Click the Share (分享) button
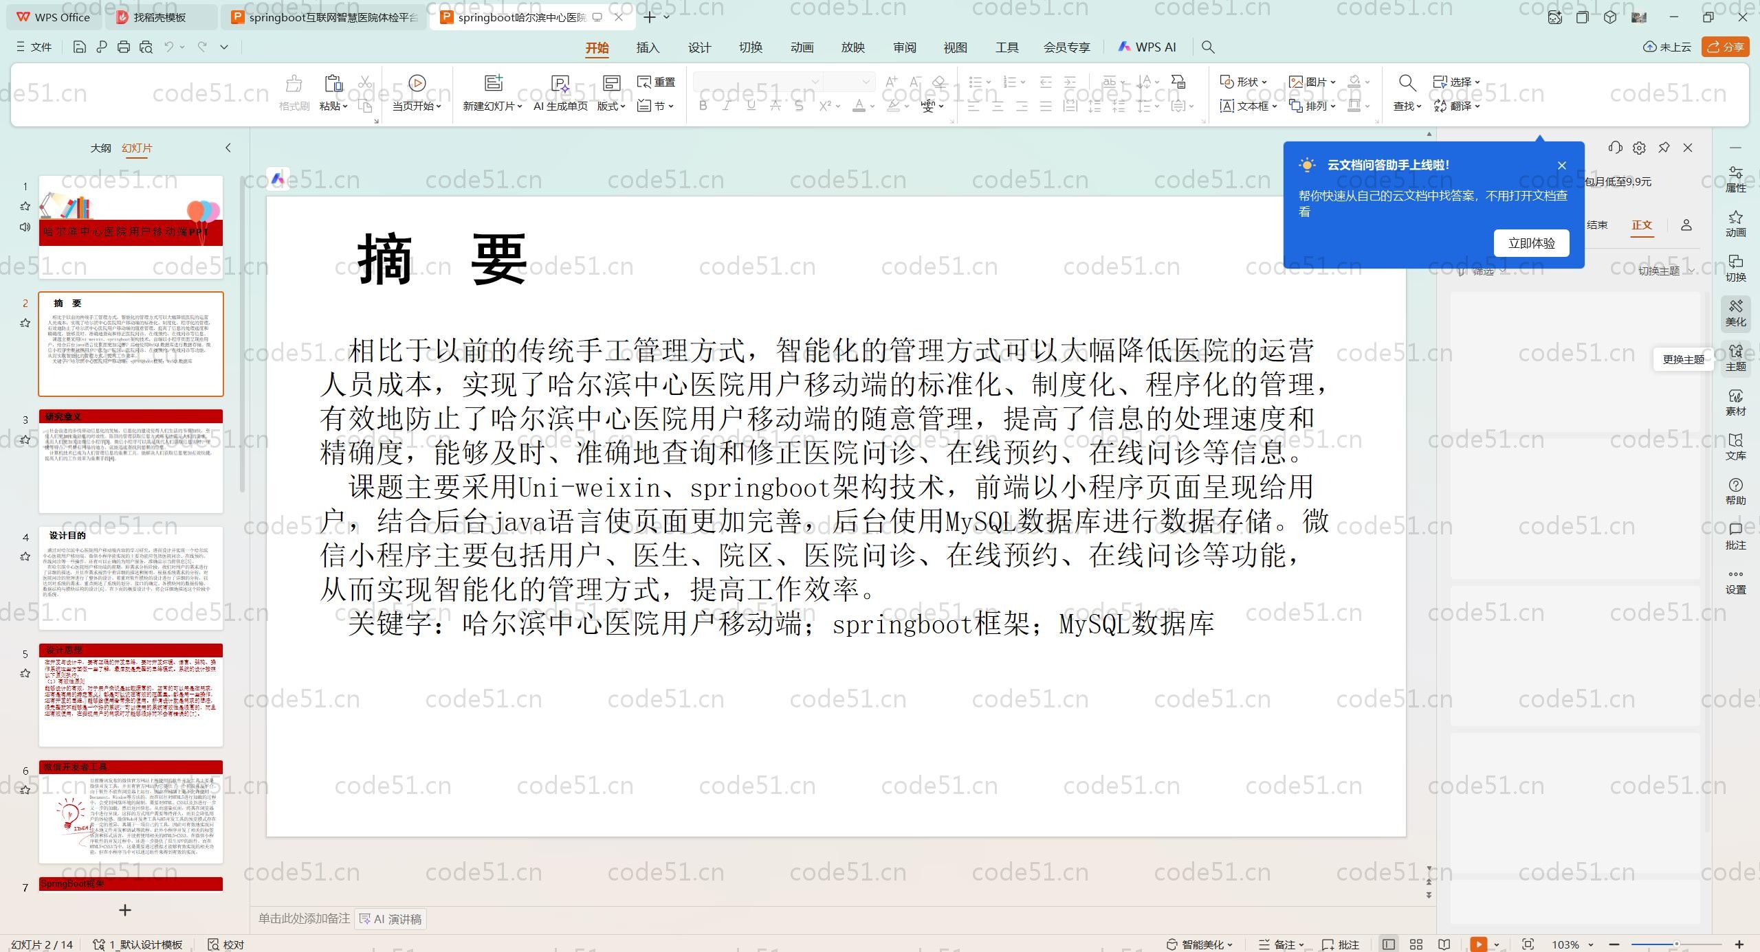The width and height of the screenshot is (1760, 952). coord(1726,47)
